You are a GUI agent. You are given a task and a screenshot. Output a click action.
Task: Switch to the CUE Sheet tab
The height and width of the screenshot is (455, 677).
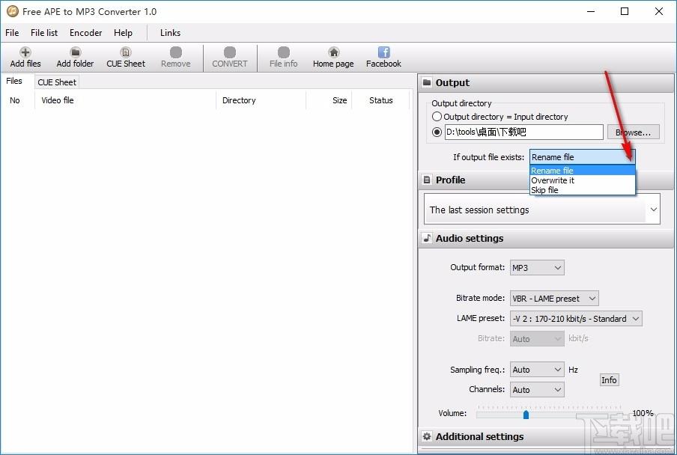coord(57,82)
